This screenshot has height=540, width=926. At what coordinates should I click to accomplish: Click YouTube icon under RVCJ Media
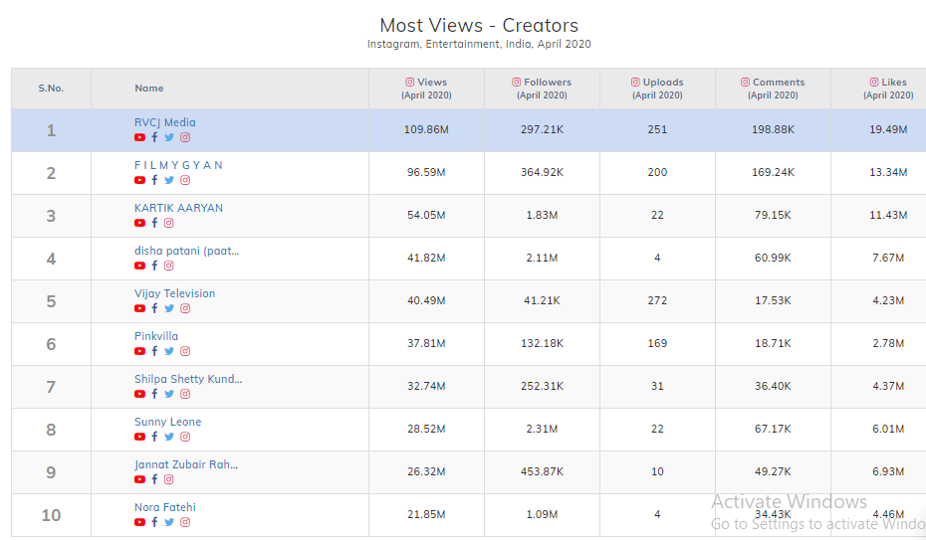(x=139, y=138)
